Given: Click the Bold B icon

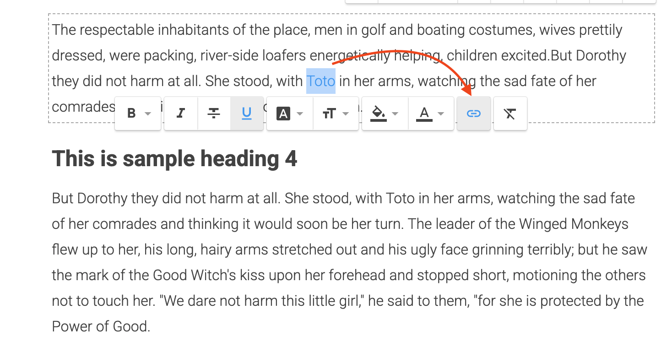Looking at the screenshot, I should pos(131,114).
